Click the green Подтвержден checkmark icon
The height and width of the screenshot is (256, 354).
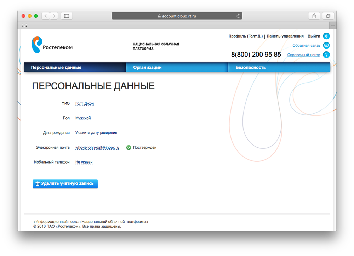click(x=129, y=147)
